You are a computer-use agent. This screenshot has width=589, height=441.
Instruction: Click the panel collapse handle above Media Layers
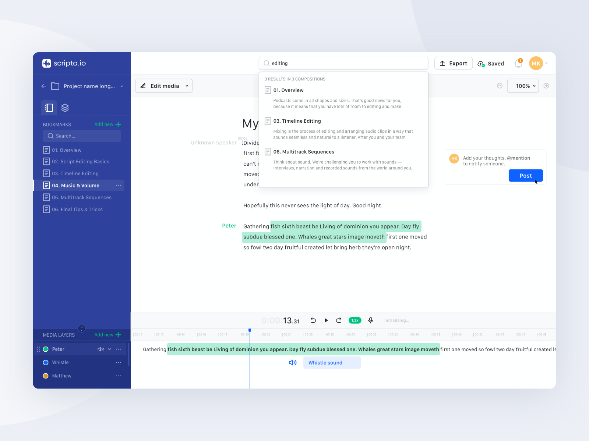click(82, 329)
